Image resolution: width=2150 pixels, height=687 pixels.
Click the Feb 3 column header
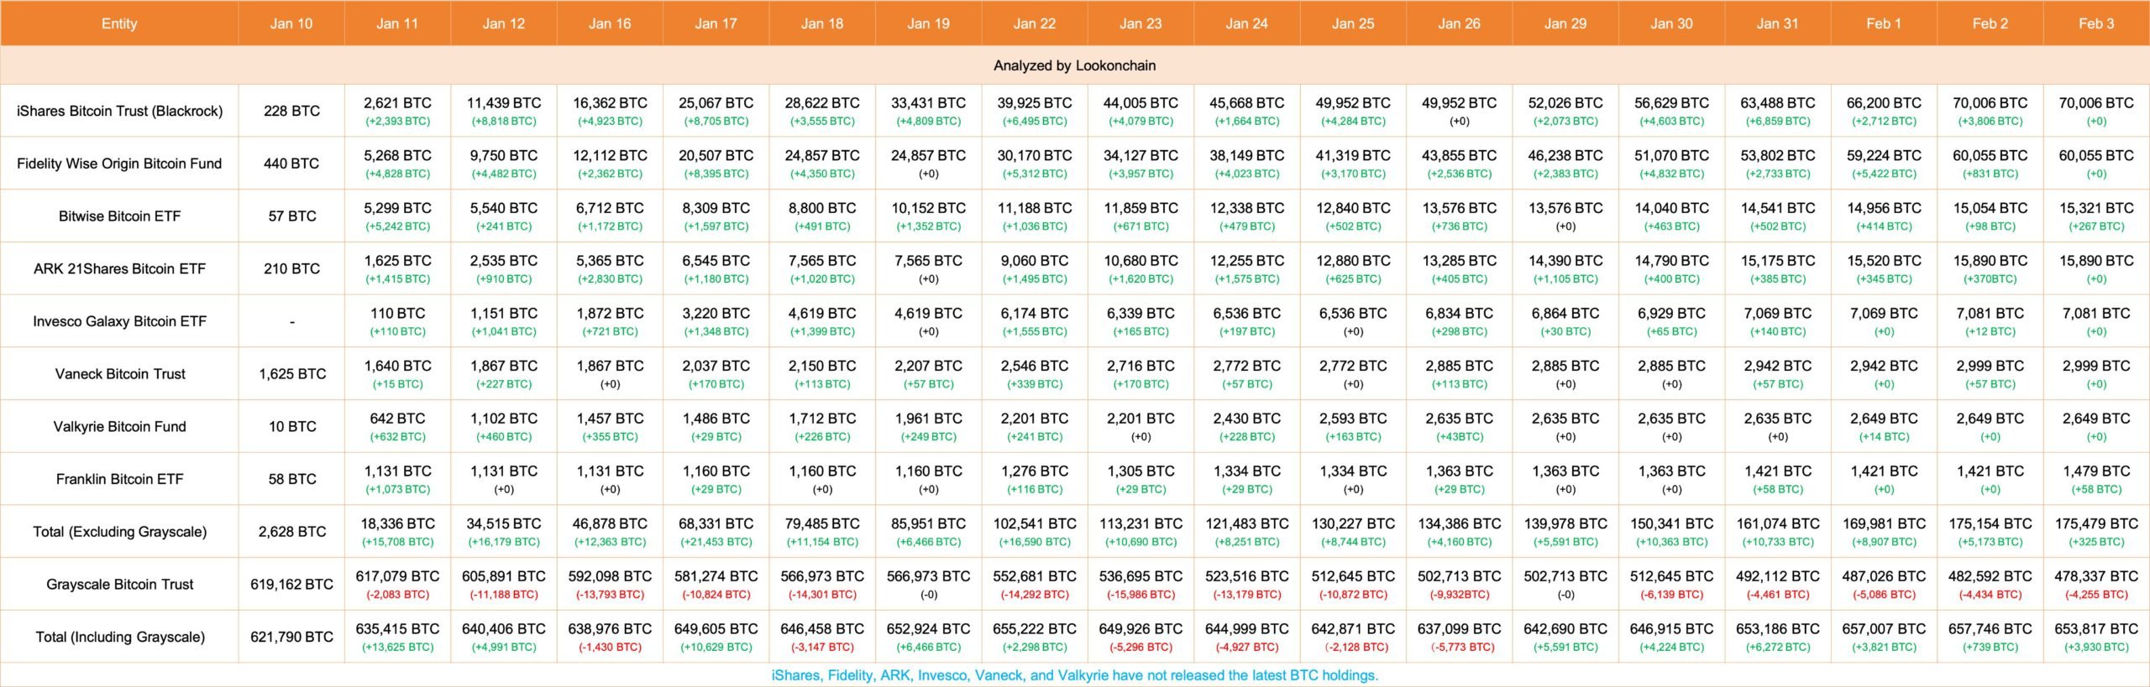click(2096, 23)
